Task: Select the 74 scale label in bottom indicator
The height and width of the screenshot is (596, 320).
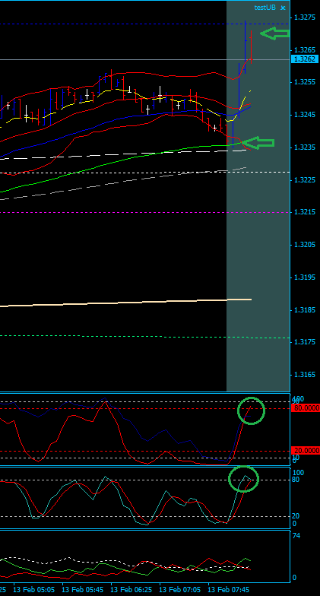Action: coord(296,536)
